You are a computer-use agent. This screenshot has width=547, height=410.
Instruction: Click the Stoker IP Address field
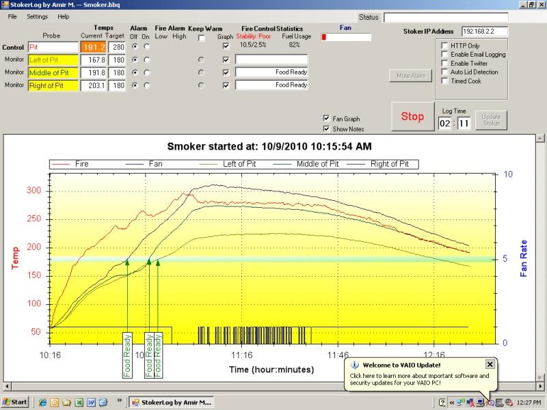(485, 31)
